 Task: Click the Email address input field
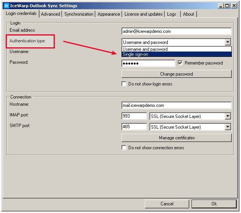(176, 31)
